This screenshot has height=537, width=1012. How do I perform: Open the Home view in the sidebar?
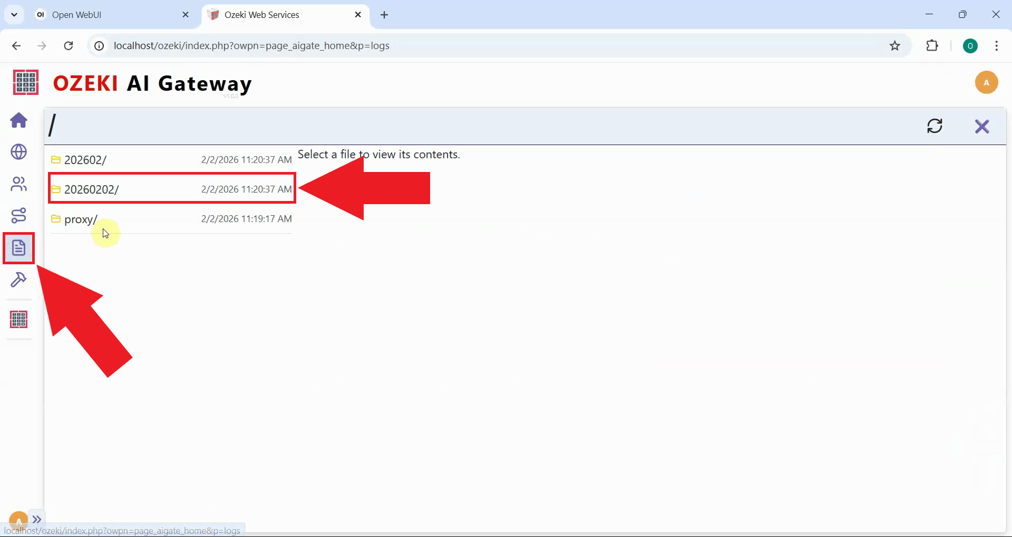[x=18, y=121]
